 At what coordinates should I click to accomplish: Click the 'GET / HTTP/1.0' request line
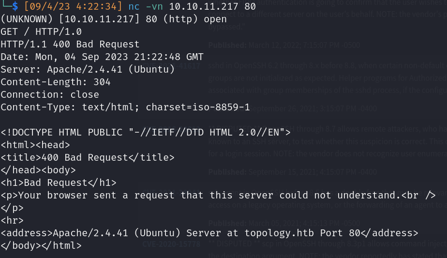coord(41,32)
